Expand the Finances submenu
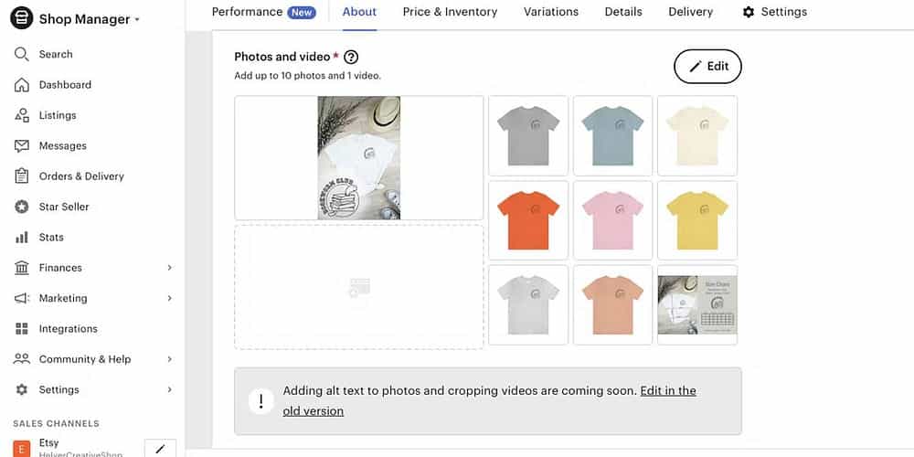Viewport: 914px width, 457px height. 170,268
